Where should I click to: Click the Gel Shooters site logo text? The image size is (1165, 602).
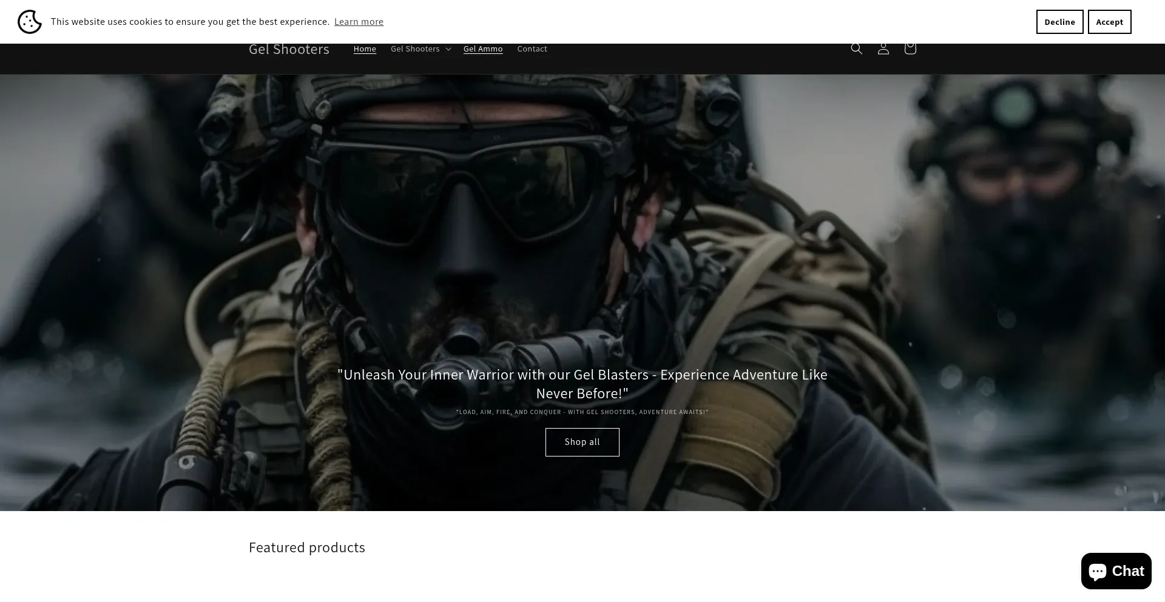289,50
